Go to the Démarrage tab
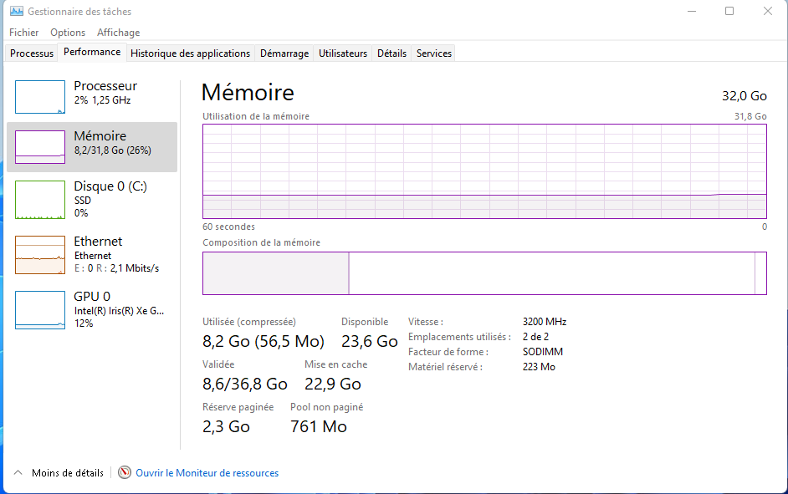This screenshot has width=788, height=494. point(284,53)
